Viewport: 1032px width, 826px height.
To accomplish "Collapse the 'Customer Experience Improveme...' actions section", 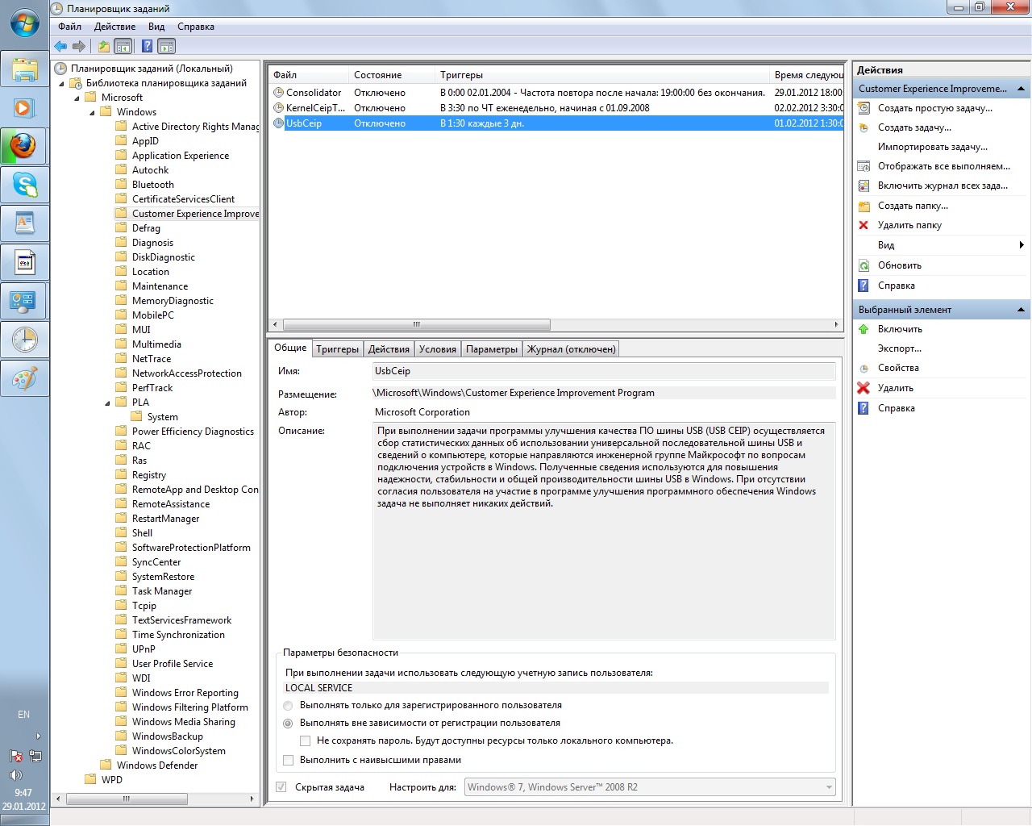I will [x=1021, y=89].
